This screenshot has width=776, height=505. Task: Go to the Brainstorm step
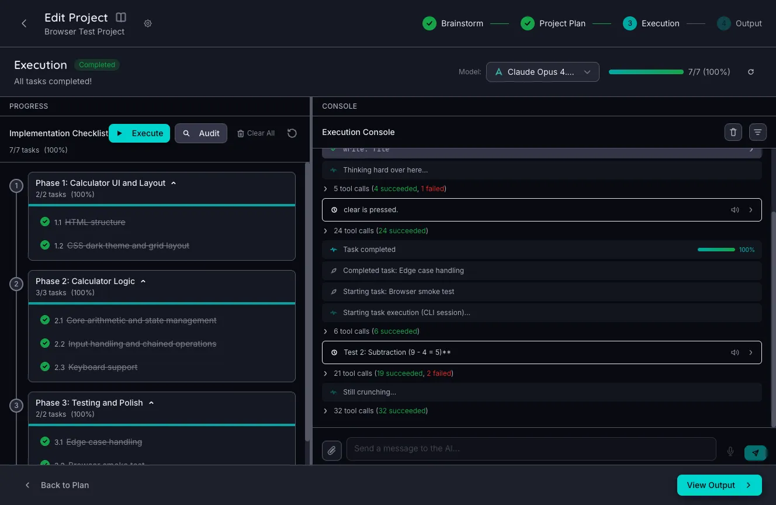(453, 23)
